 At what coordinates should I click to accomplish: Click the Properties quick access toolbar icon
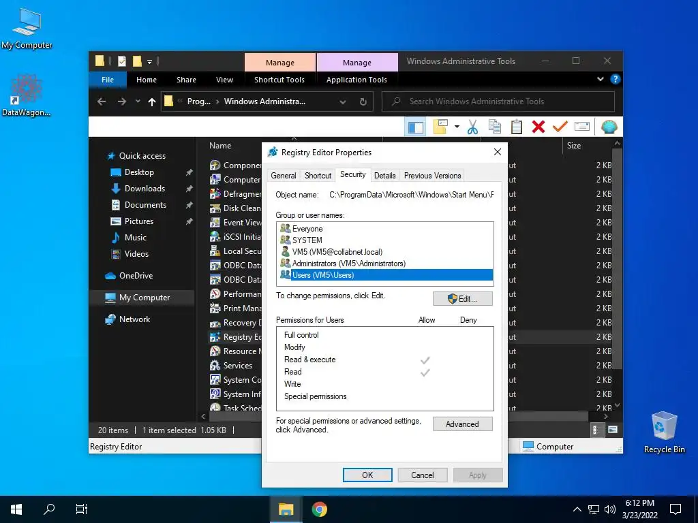(x=121, y=61)
